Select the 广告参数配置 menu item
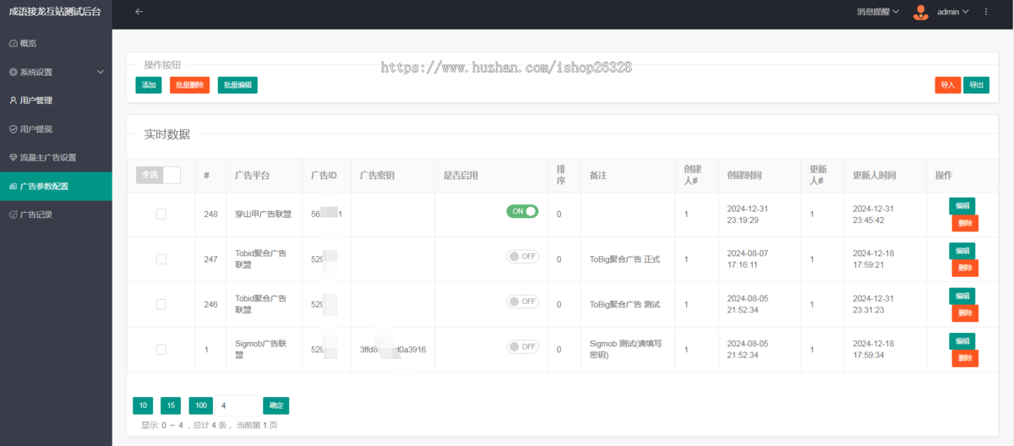The width and height of the screenshot is (1014, 446). tap(56, 186)
